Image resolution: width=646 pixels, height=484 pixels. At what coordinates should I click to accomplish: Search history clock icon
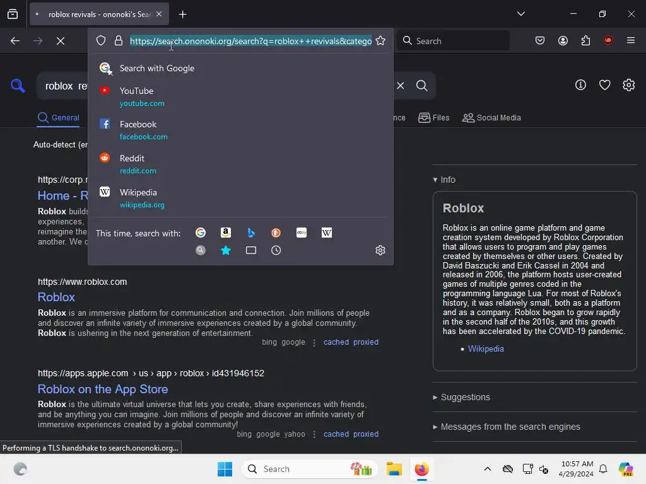(x=276, y=250)
